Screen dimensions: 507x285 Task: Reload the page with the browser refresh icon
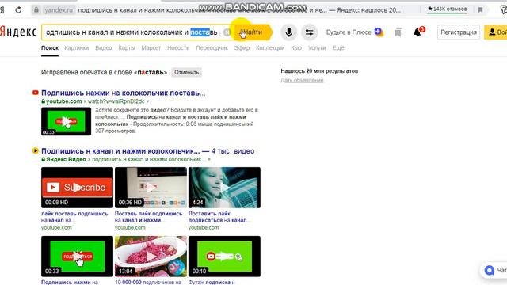tap(18, 10)
